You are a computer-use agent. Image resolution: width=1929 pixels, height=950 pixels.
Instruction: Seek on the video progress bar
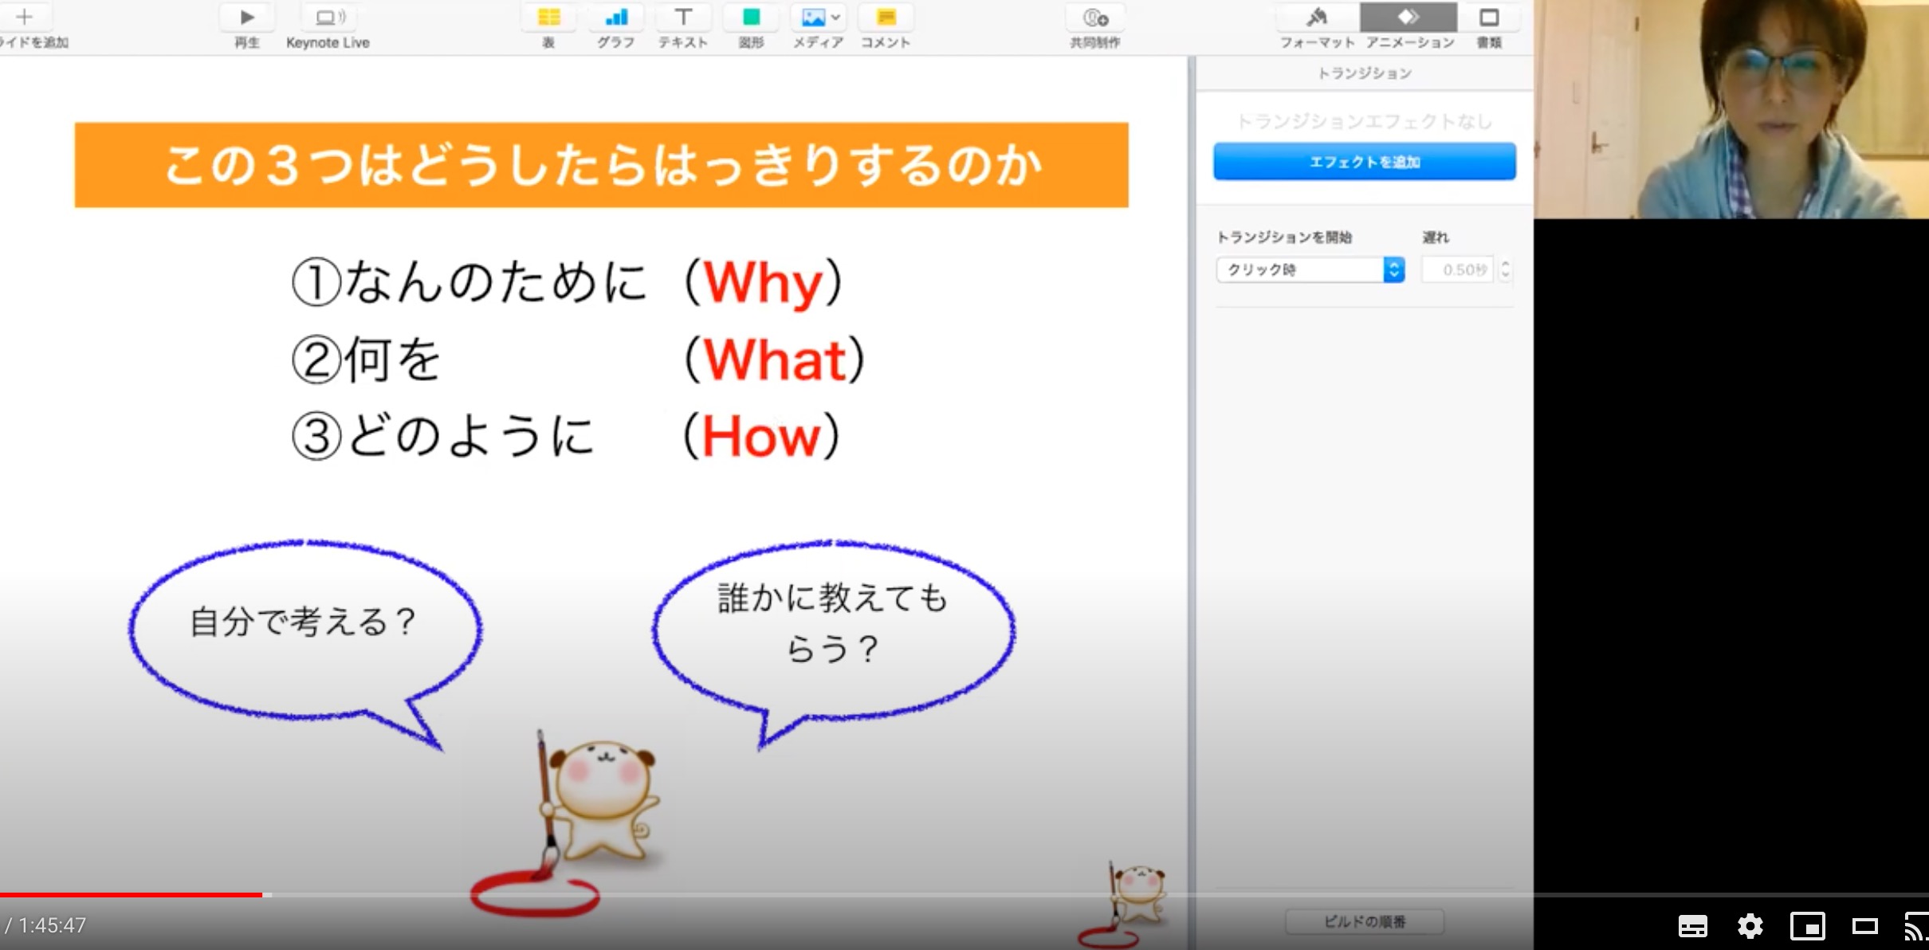(964, 895)
